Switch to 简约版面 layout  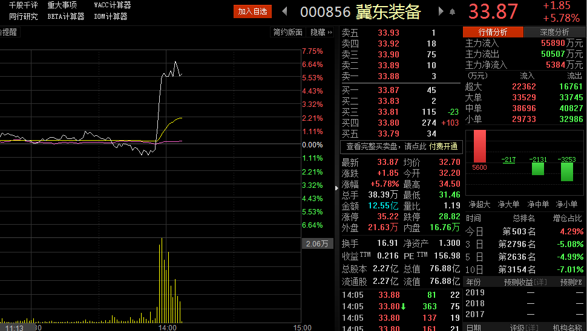pyautogui.click(x=287, y=33)
